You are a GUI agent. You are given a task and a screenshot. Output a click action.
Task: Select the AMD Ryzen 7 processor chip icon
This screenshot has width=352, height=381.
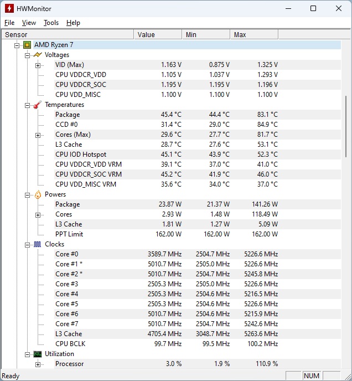tap(27, 45)
